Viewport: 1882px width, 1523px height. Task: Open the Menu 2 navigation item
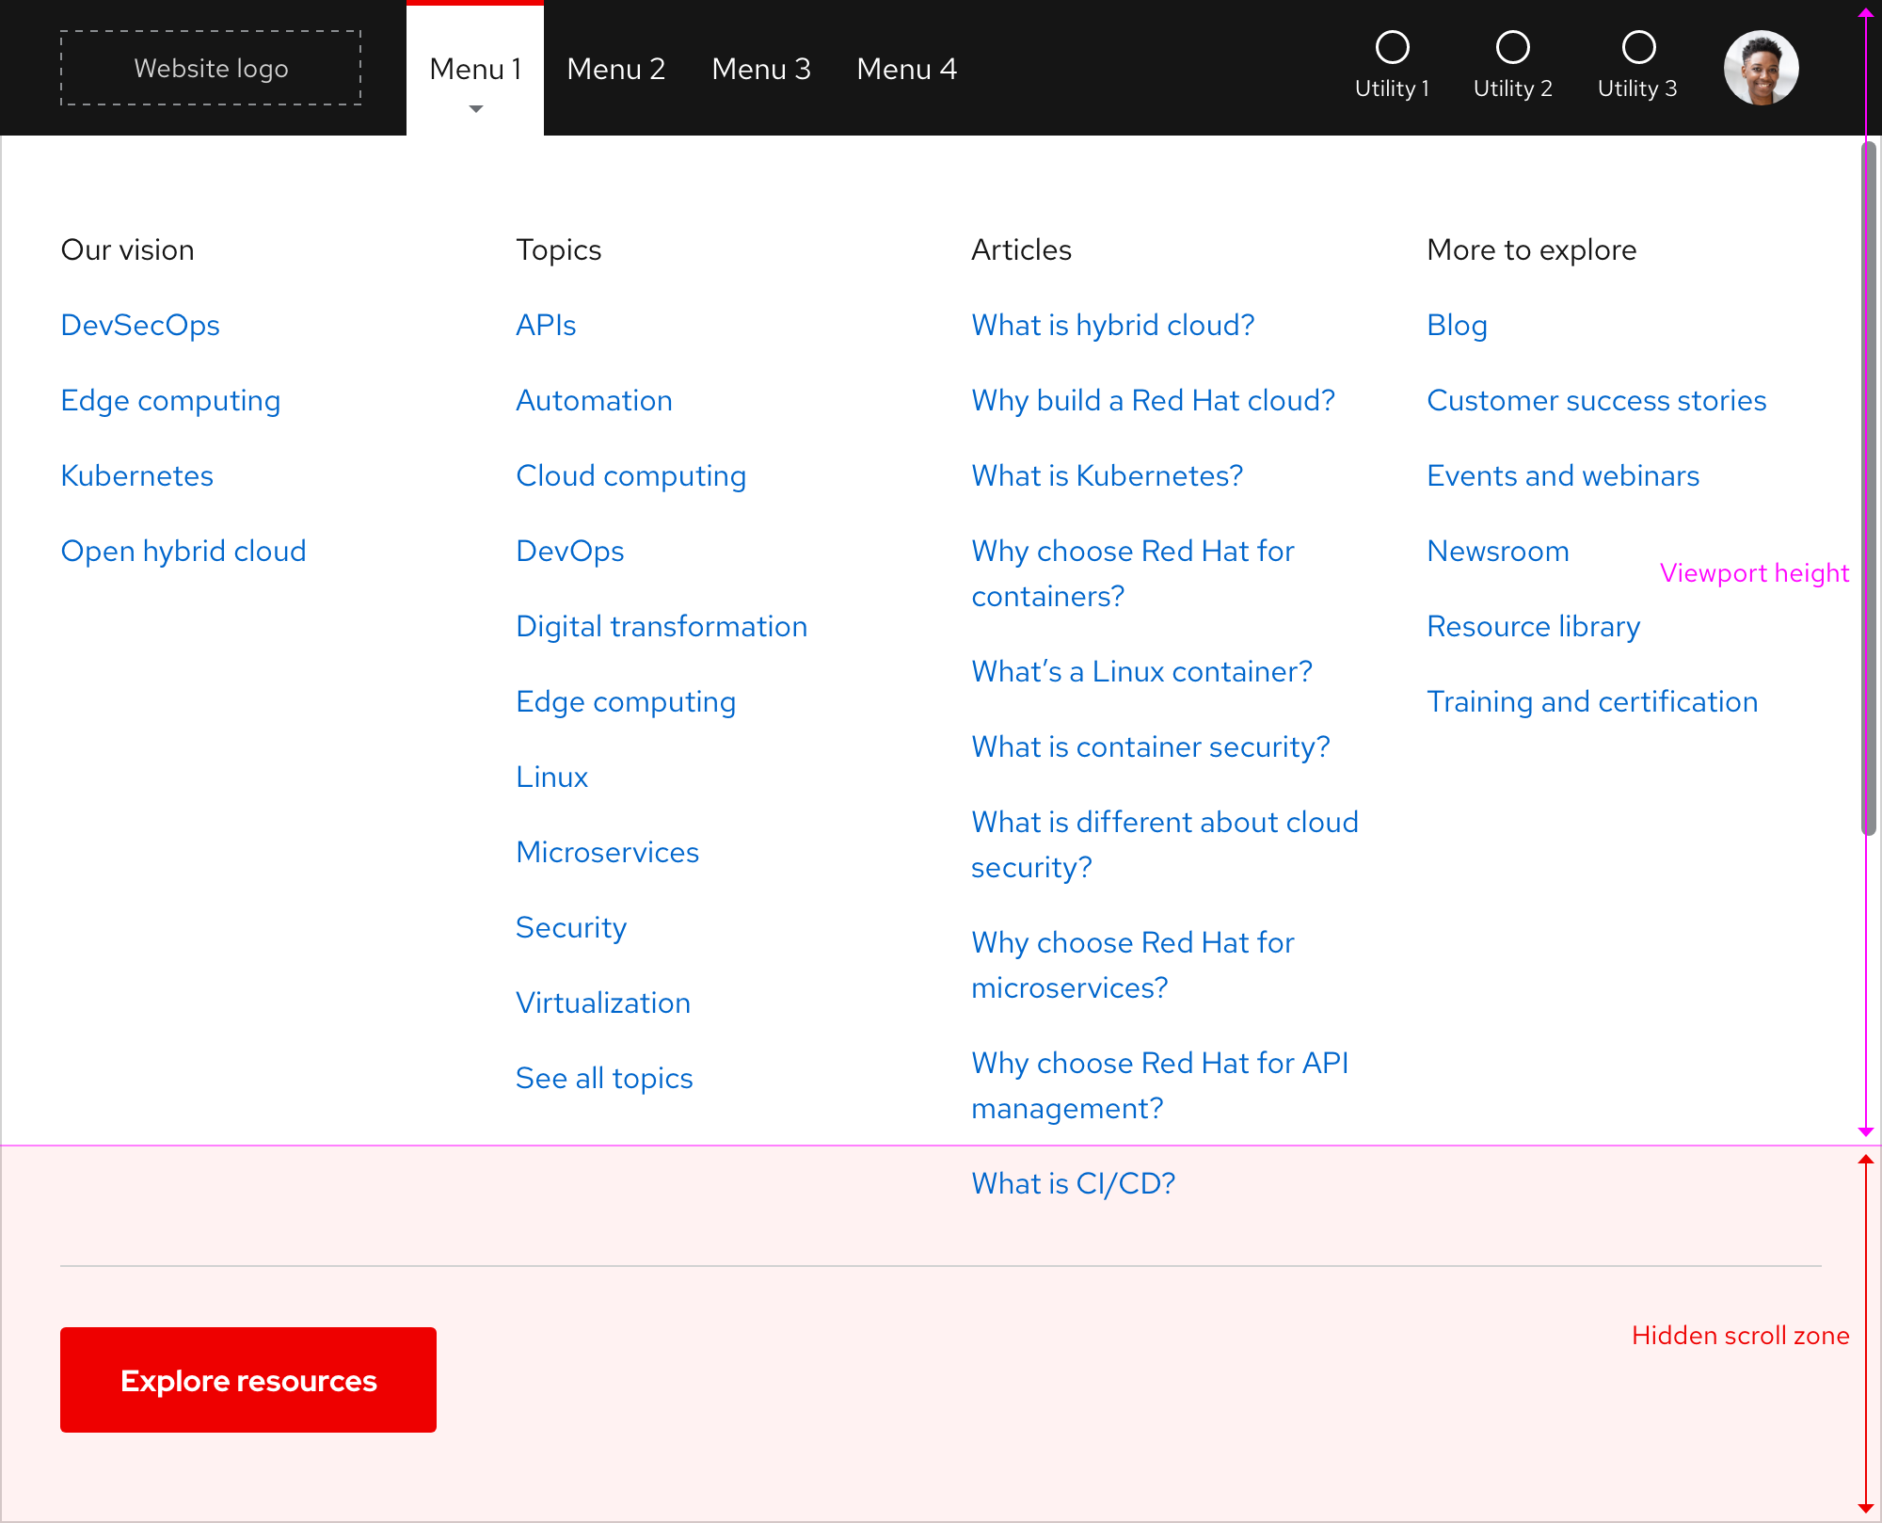click(616, 69)
